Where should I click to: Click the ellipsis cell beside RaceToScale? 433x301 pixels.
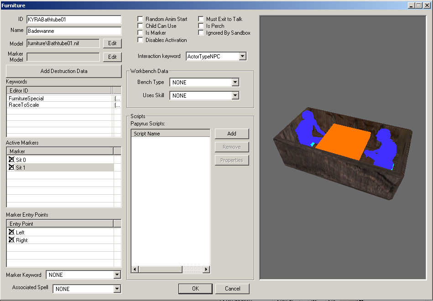117,105
